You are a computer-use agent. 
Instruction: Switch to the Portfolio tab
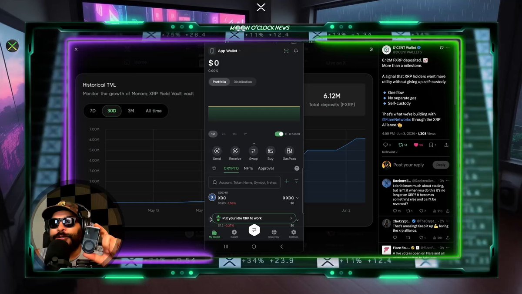click(x=219, y=81)
